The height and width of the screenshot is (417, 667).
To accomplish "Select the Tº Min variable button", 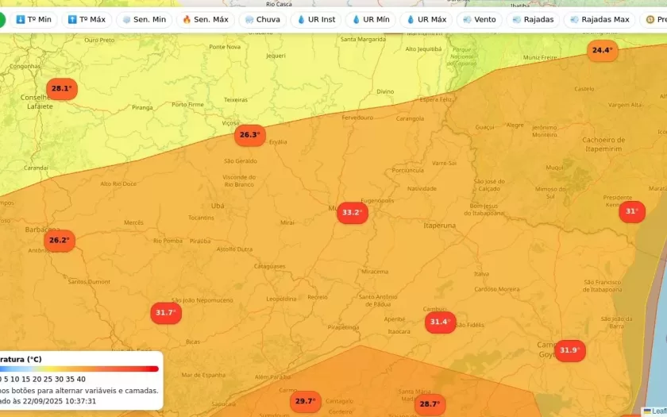I will click(x=33, y=19).
